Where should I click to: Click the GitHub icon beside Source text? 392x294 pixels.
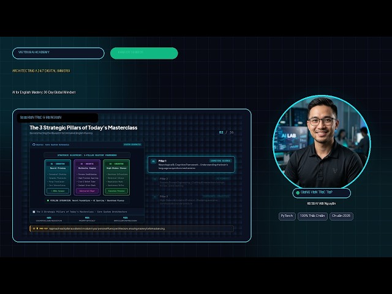tap(34, 145)
